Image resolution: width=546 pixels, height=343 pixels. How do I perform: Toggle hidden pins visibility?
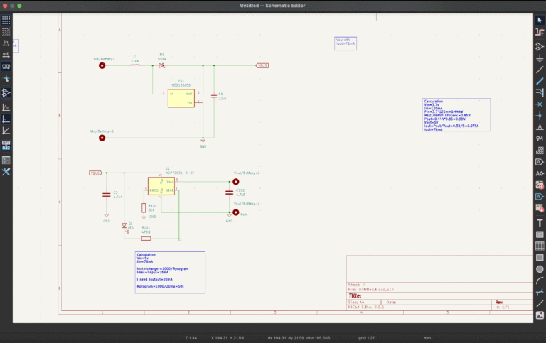(6, 92)
